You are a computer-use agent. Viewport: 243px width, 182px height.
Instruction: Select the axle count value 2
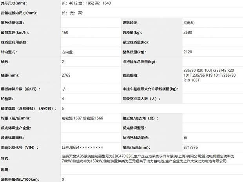63,61
